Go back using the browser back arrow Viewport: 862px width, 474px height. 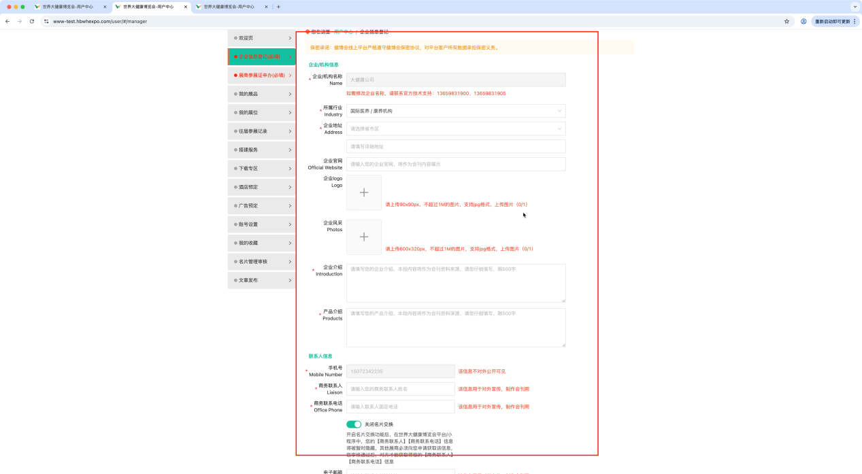pos(7,21)
